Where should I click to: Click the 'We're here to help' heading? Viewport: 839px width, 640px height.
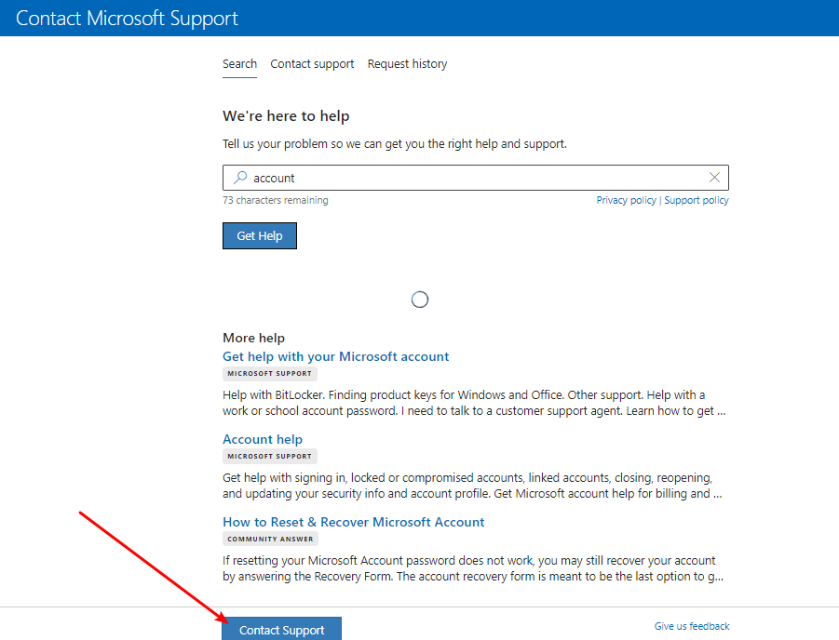tap(286, 116)
